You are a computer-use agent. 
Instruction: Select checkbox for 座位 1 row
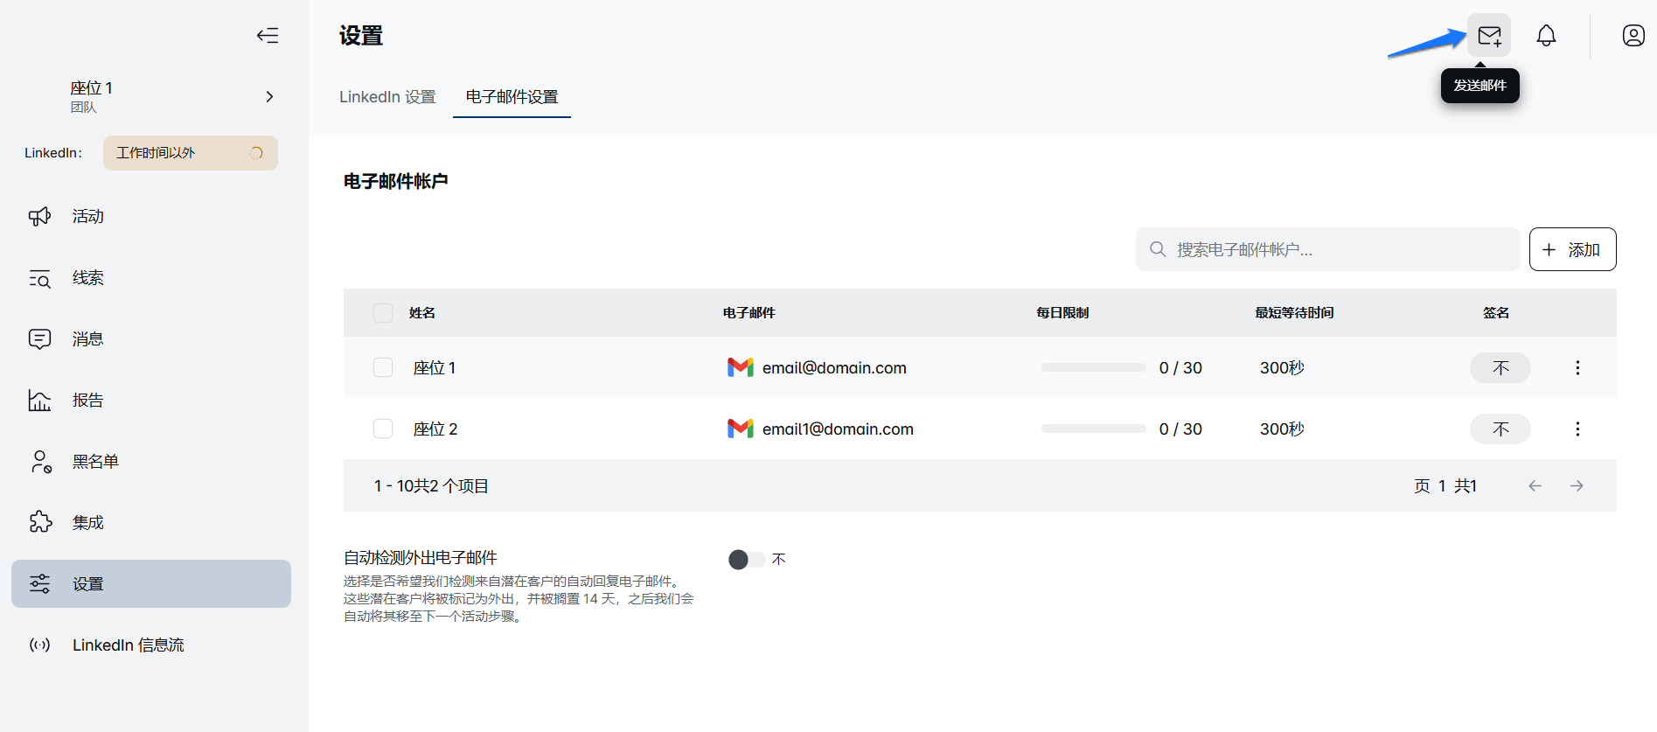(x=383, y=367)
